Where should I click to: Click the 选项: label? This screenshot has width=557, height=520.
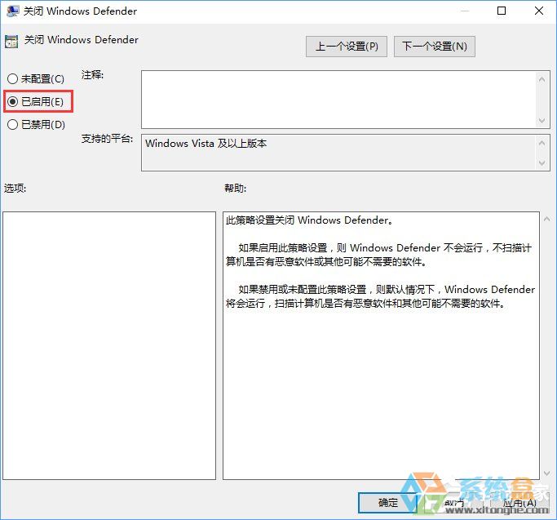pyautogui.click(x=15, y=188)
